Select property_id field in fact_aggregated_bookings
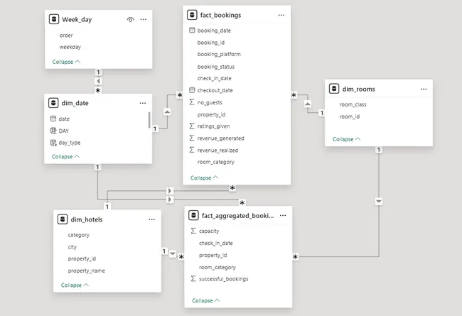The image size is (462, 316). coord(213,255)
